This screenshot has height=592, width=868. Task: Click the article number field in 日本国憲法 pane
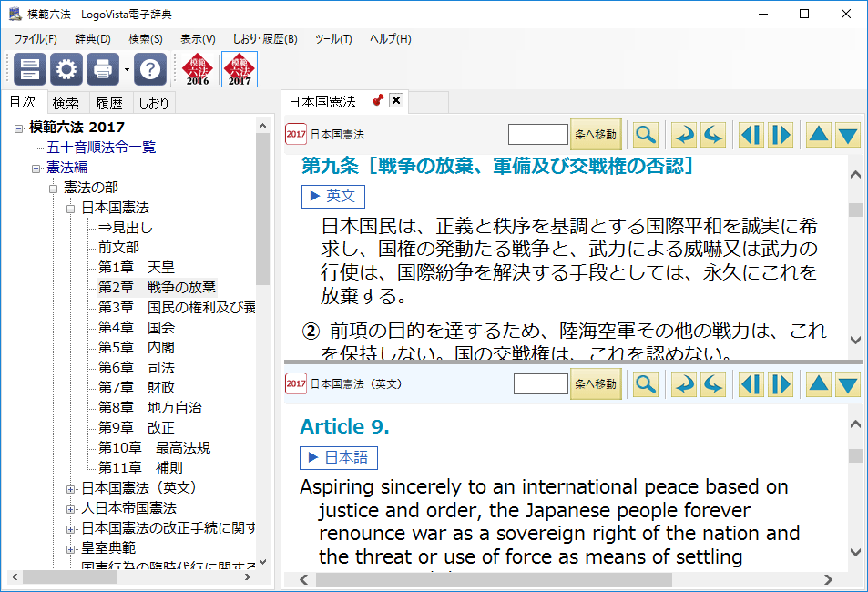[x=538, y=134]
